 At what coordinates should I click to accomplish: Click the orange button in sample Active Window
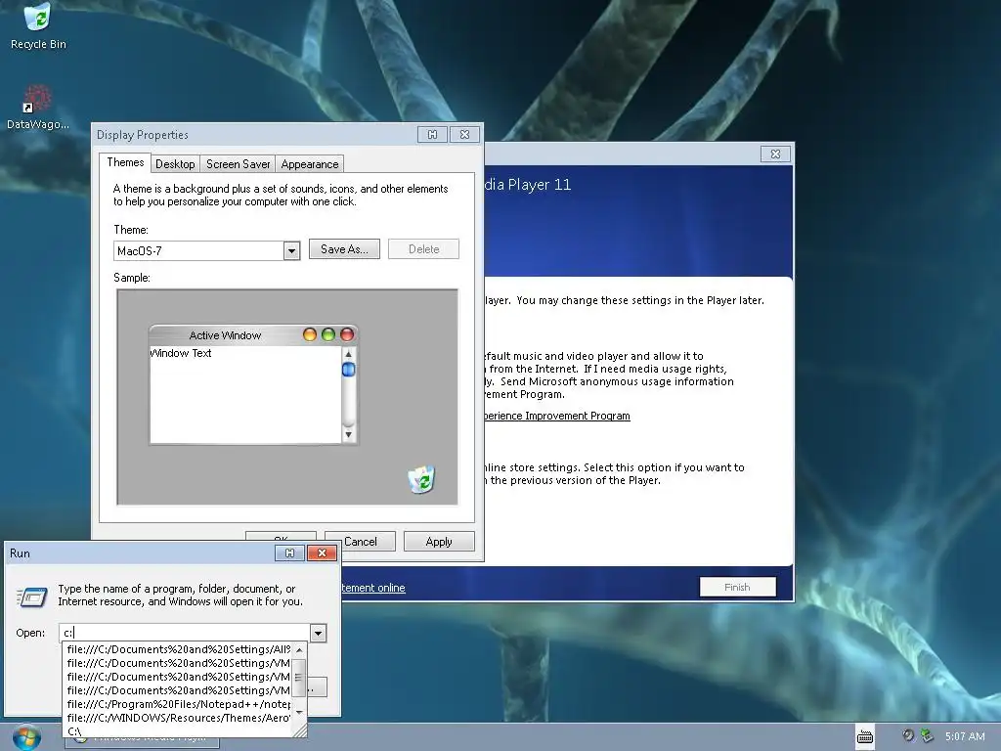[310, 334]
